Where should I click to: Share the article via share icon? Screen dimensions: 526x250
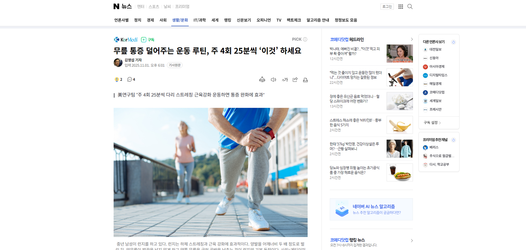(x=295, y=80)
